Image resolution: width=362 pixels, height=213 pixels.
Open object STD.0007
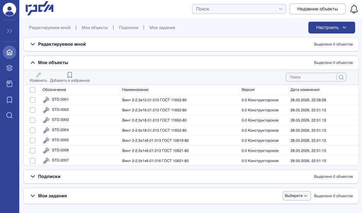pyautogui.click(x=60, y=160)
